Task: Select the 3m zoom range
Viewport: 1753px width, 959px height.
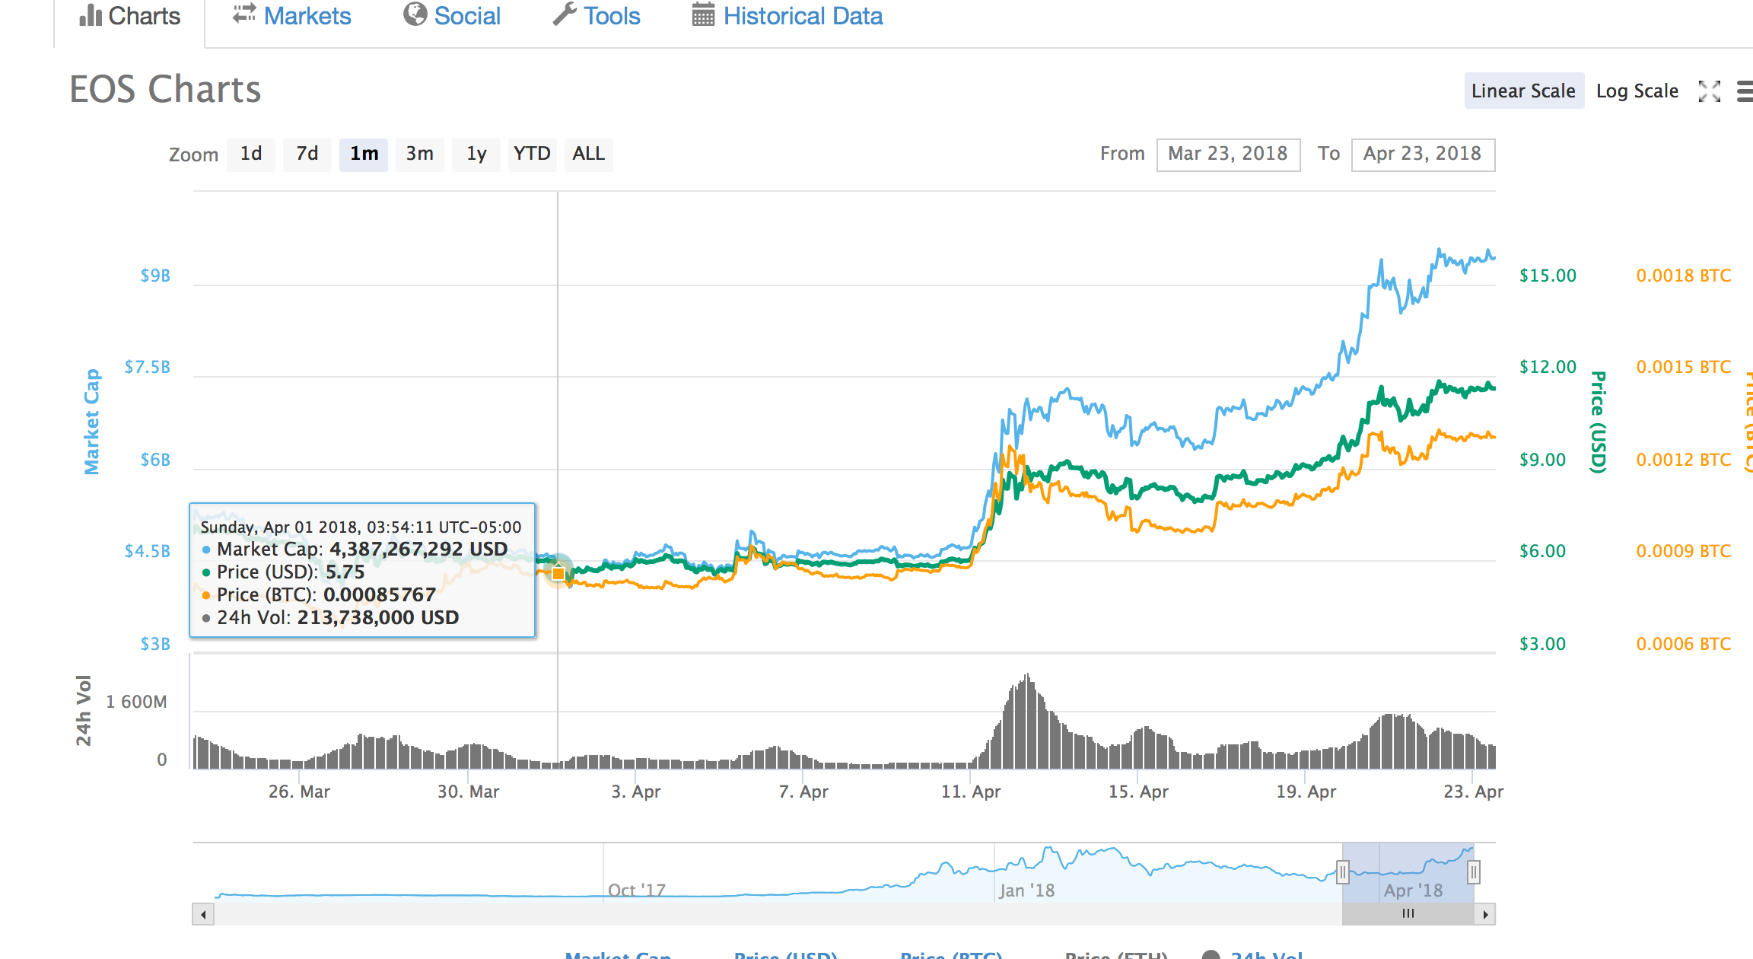Action: point(420,154)
